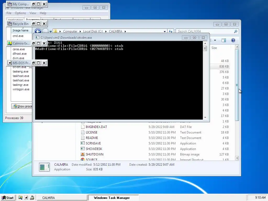Select the SHUTDOWN bitmap image icon
Image resolution: width=268 pixels, height=201 pixels.
click(83, 154)
